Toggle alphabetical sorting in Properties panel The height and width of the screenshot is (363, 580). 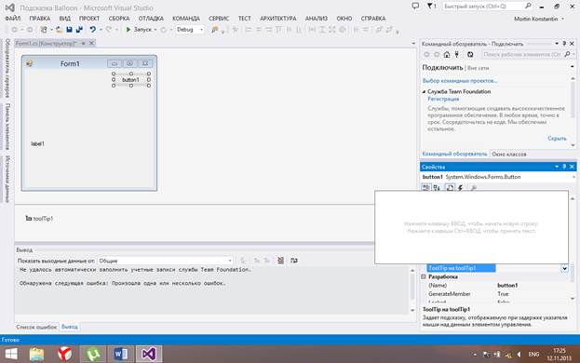pyautogui.click(x=437, y=188)
